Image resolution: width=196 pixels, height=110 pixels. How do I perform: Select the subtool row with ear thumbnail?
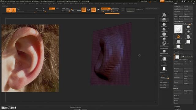click(x=183, y=58)
